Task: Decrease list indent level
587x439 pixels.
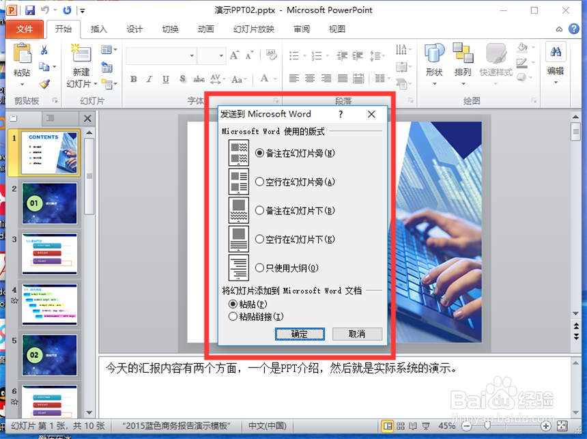Action: point(342,56)
